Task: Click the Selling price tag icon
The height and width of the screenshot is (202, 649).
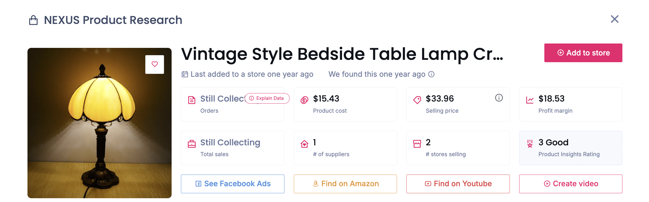Action: point(417,100)
